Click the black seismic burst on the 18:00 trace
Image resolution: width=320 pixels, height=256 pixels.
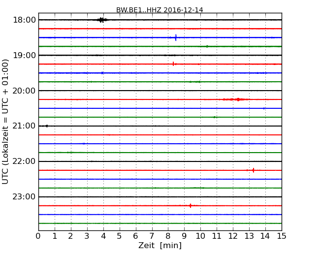101,20
